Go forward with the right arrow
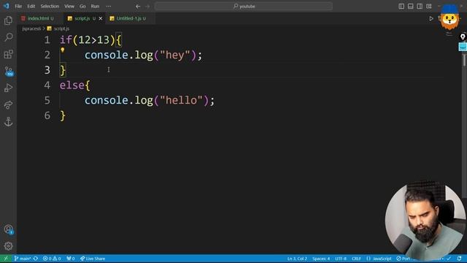The image size is (467, 263). pos(147,7)
